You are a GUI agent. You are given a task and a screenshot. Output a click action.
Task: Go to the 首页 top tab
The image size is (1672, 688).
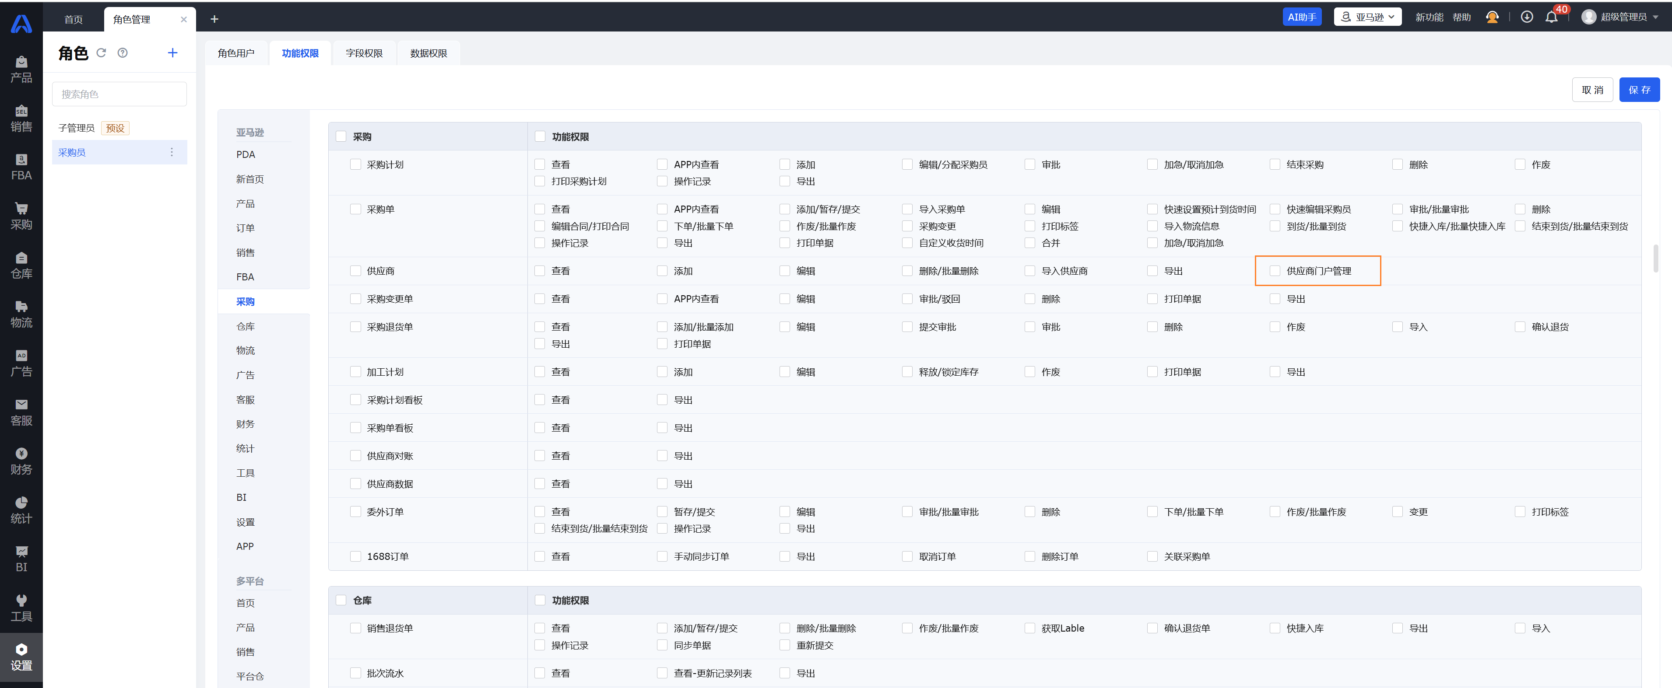(74, 19)
